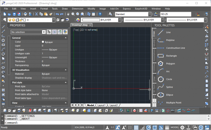Viewport: 211px width, 130px height.
Task: Close the Drawing1.dwg tab
Action: coord(90,25)
